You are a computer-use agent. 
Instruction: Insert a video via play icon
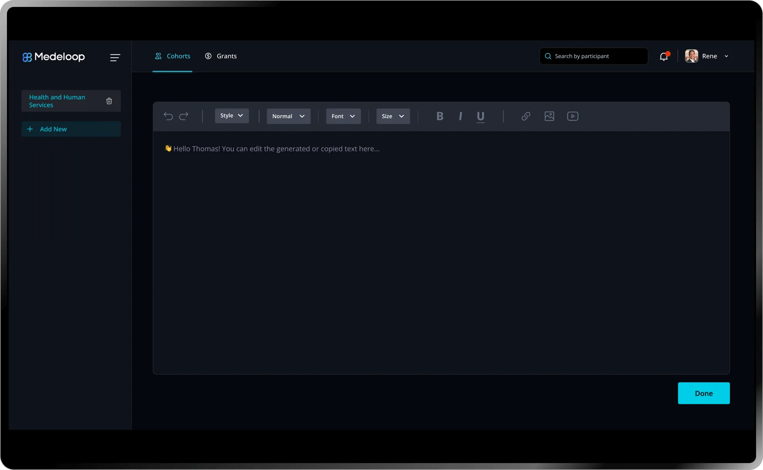pos(573,116)
